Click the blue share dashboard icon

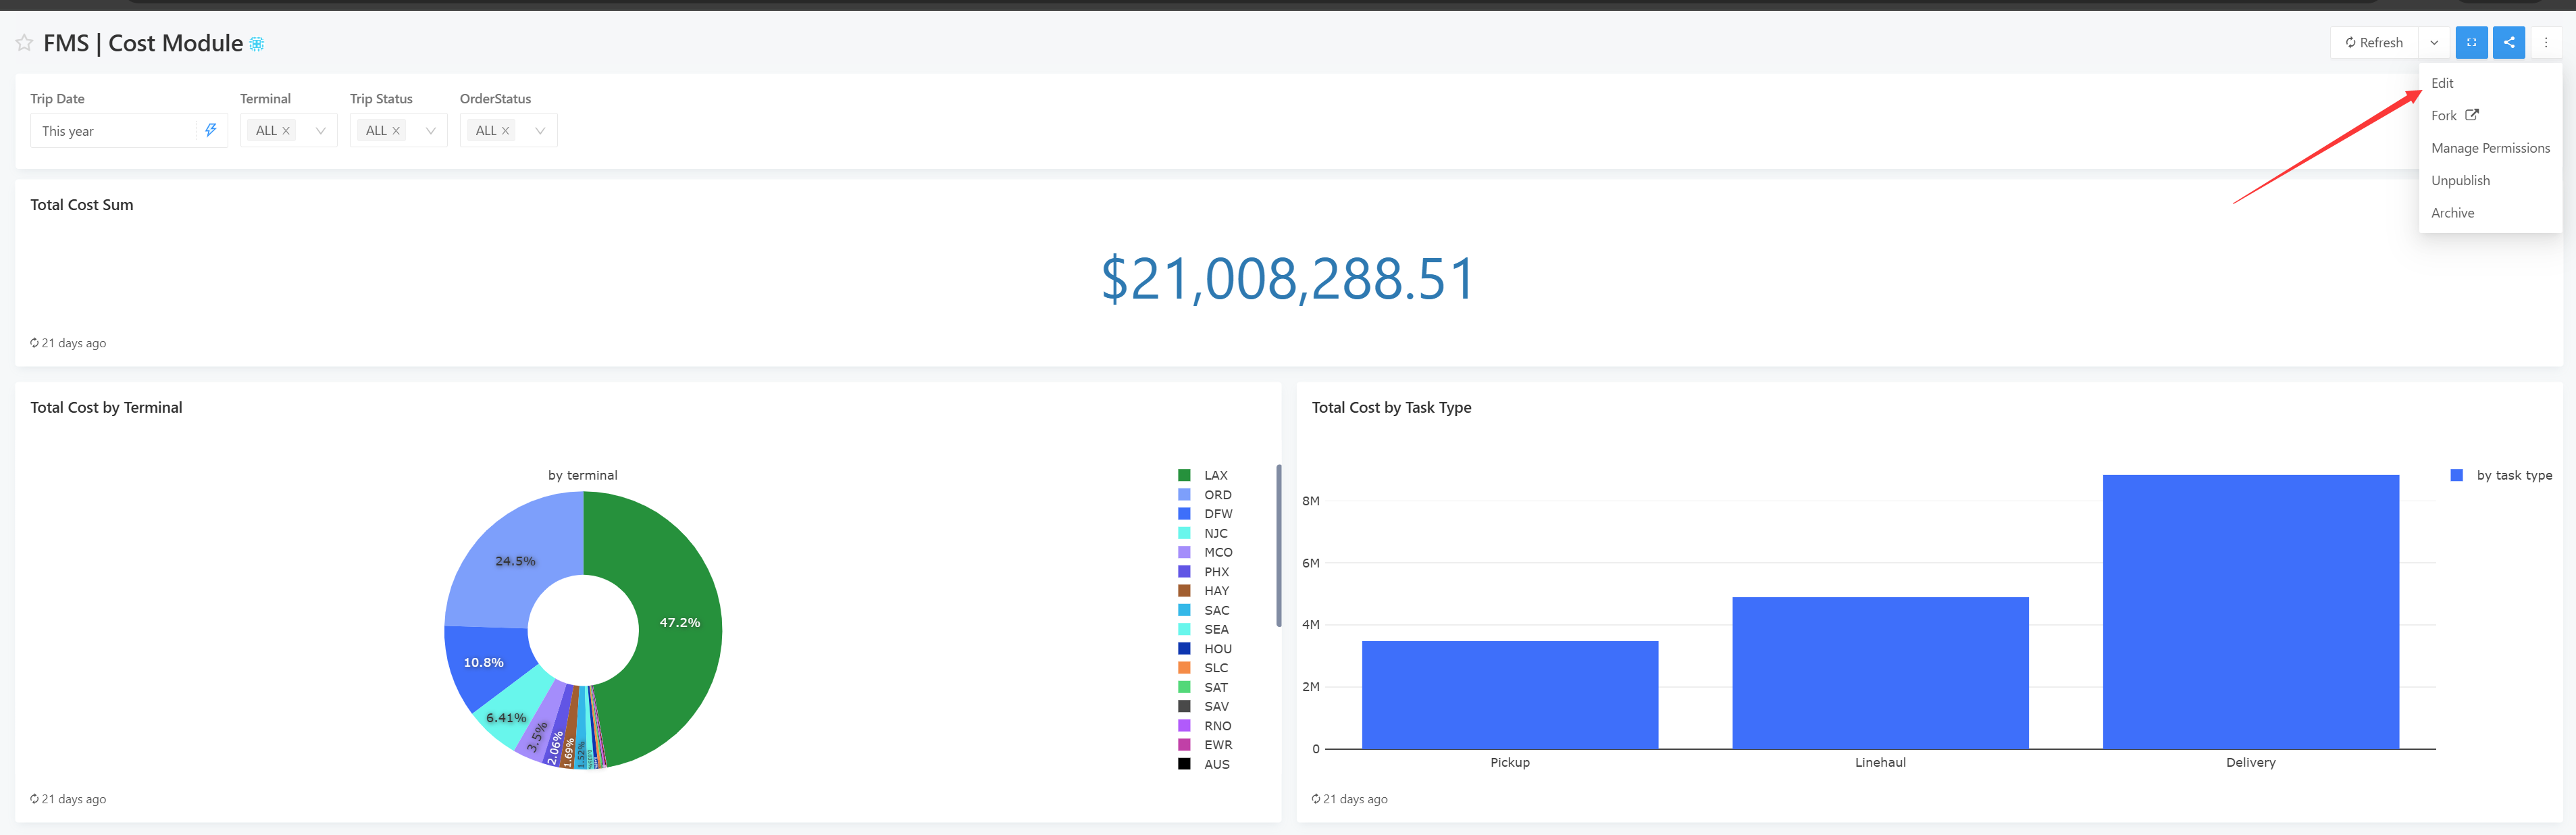[2508, 42]
